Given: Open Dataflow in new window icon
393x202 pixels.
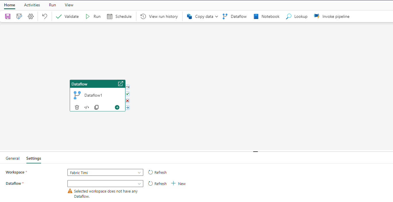Looking at the screenshot, I should tap(121, 84).
